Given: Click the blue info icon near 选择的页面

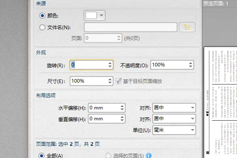Looking at the screenshot, I should coord(149,156).
